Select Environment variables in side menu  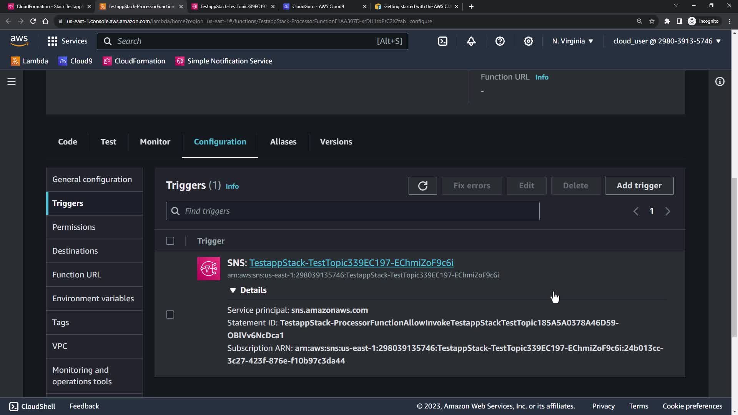point(93,299)
